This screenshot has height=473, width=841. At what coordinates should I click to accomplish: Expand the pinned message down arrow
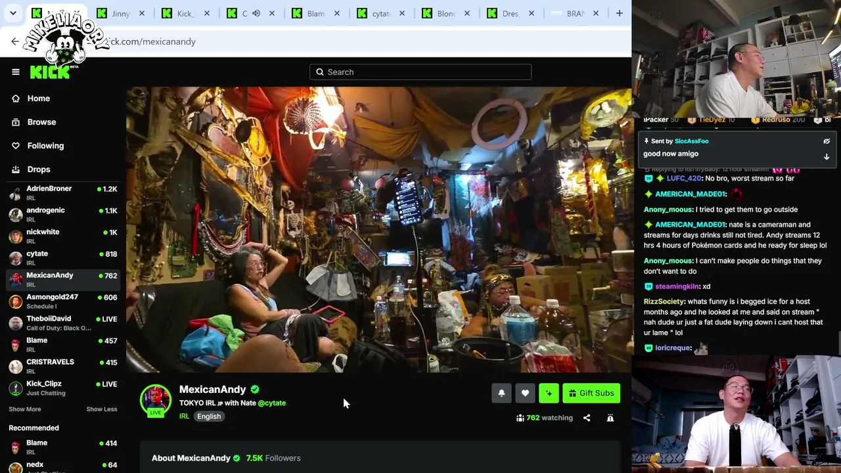coord(827,157)
